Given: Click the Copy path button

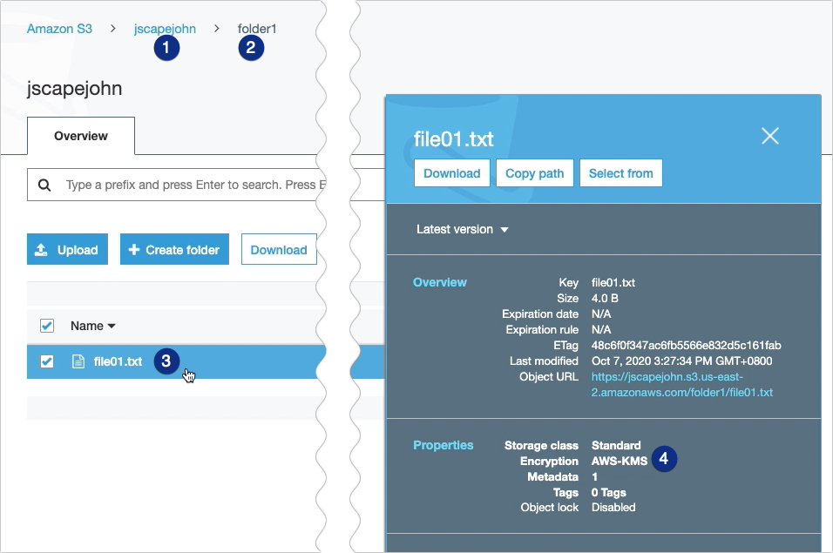Looking at the screenshot, I should [534, 173].
